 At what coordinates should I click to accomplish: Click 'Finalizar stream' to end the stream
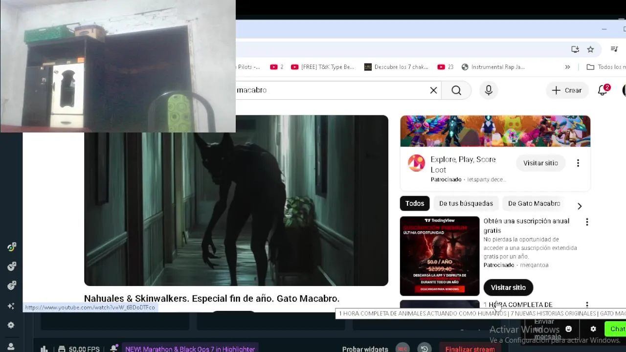469,349
